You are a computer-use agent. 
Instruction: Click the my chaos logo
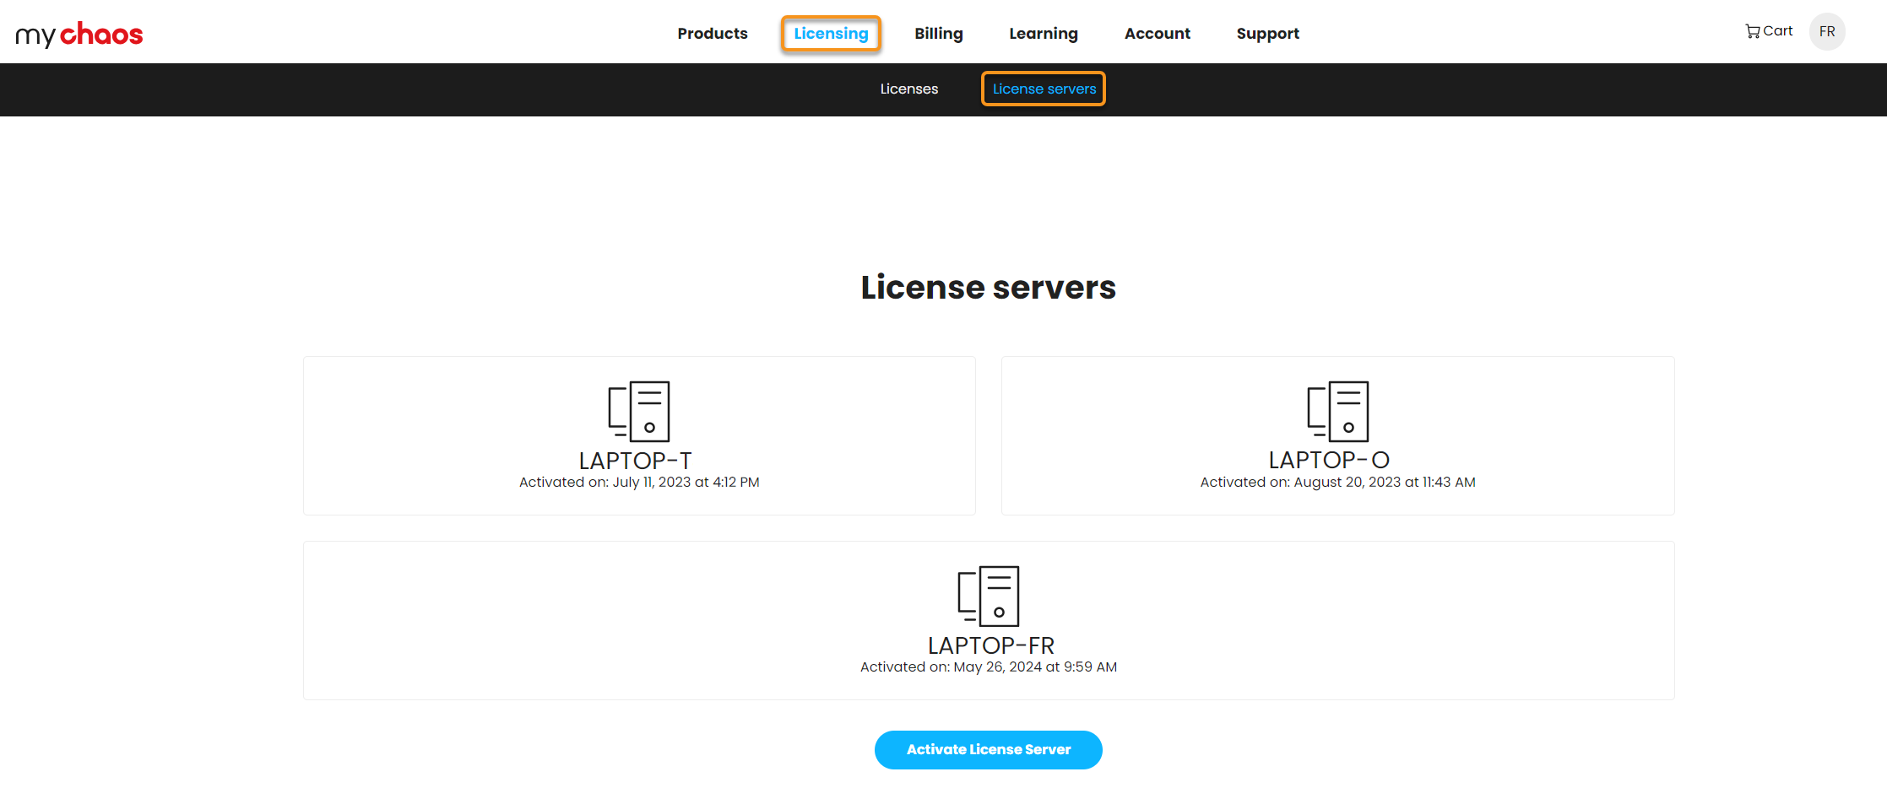coord(79,34)
